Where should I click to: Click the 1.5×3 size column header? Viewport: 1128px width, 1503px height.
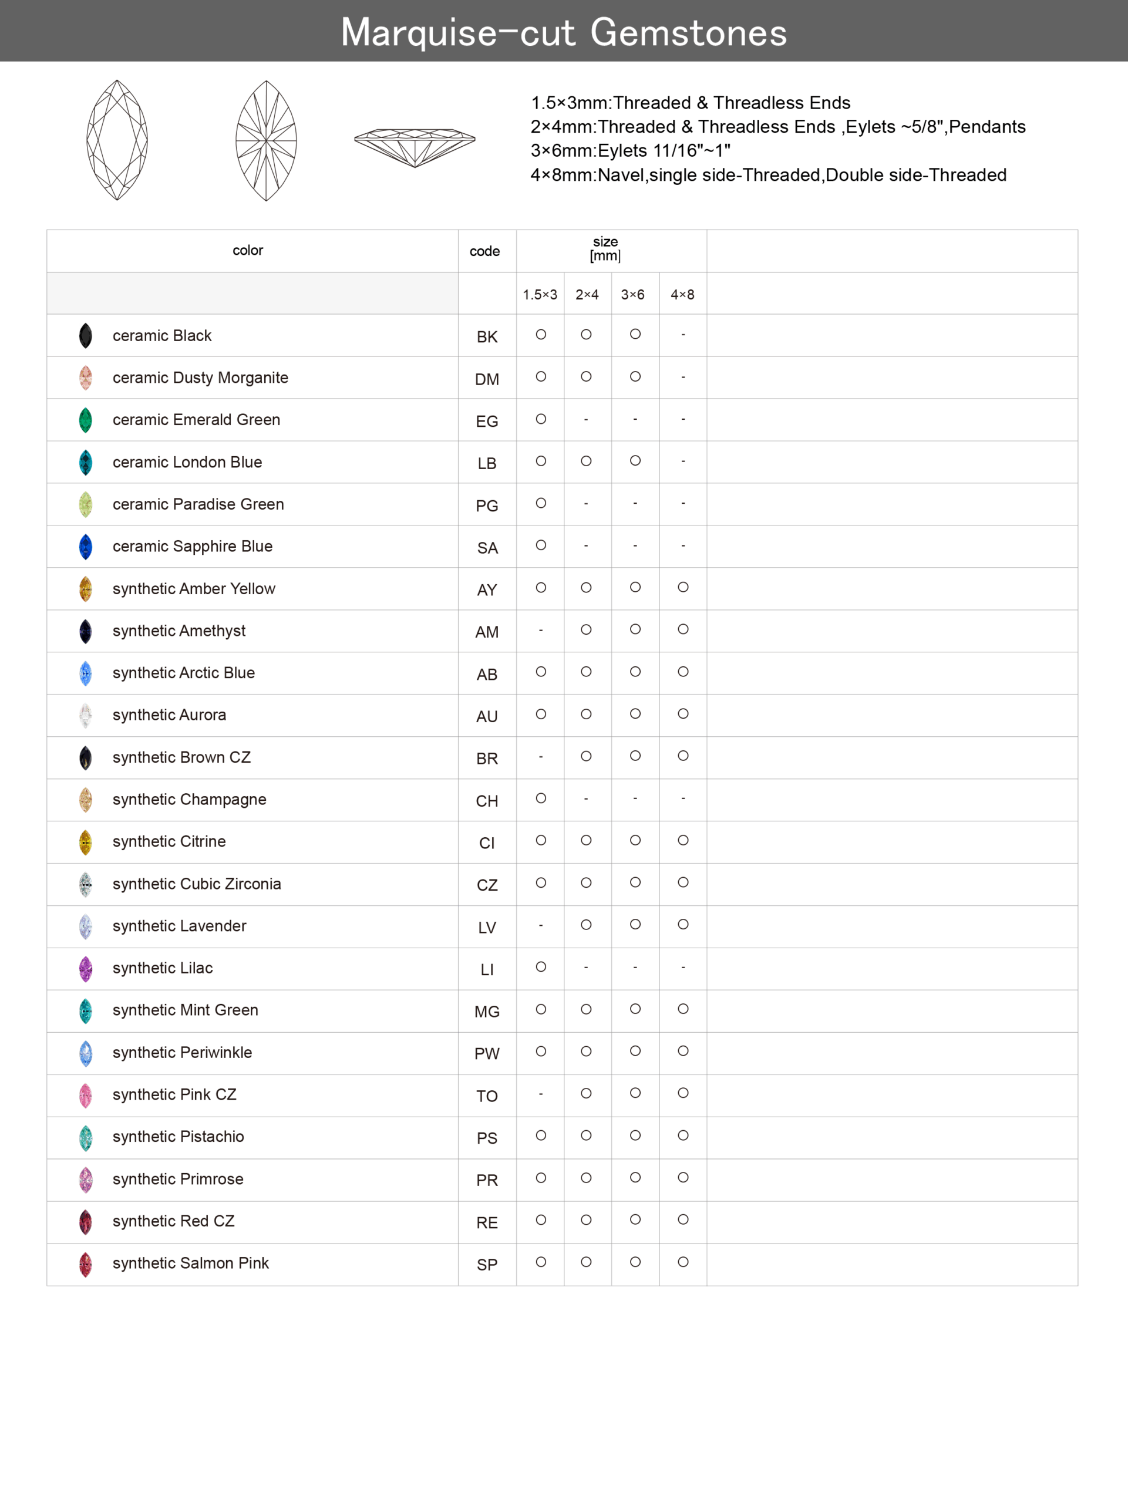click(540, 295)
